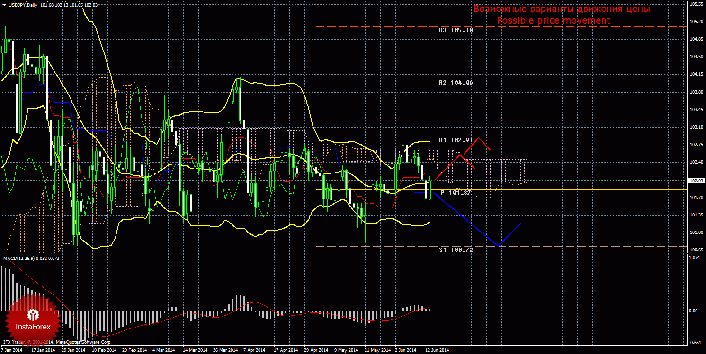Click the P 101.87 pivot level label
The height and width of the screenshot is (354, 706).
click(x=456, y=193)
